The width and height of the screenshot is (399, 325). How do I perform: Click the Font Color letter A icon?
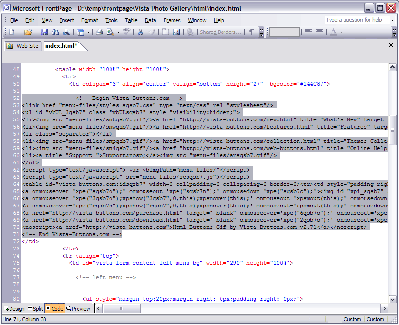tap(333, 32)
